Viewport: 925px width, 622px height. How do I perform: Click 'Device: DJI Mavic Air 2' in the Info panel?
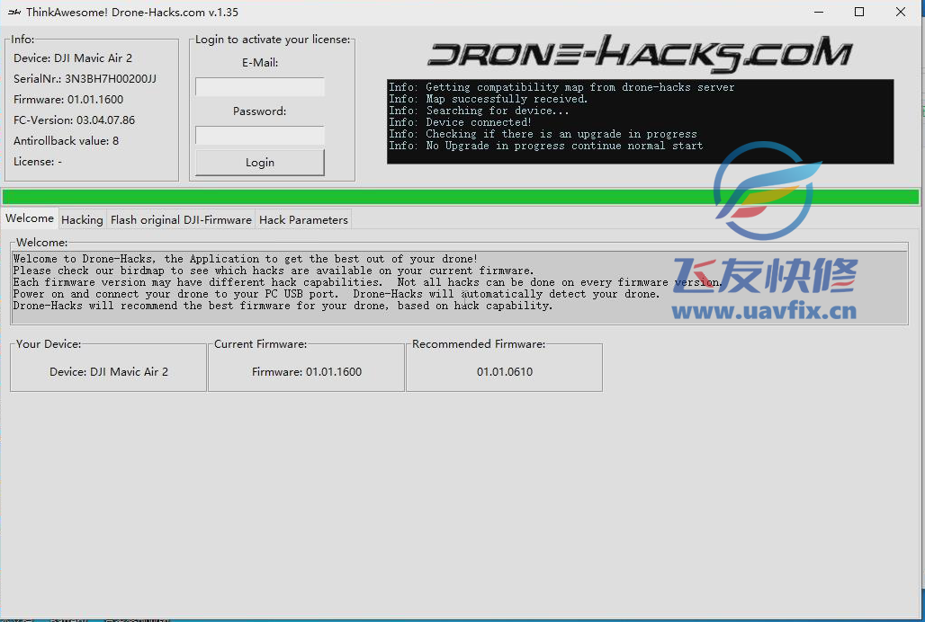(73, 58)
